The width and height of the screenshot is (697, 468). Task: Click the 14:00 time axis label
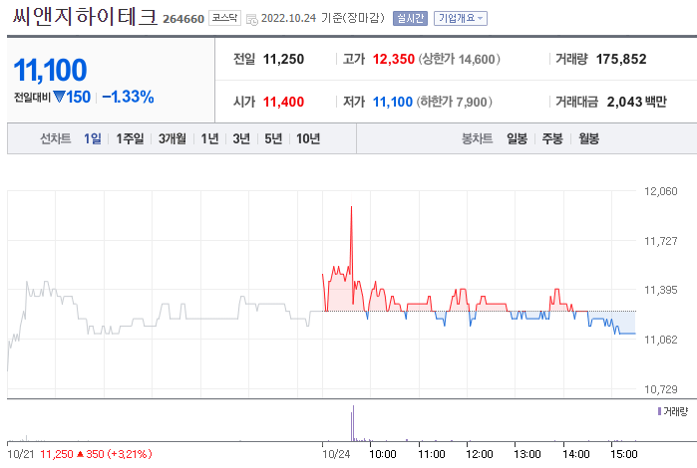click(576, 454)
